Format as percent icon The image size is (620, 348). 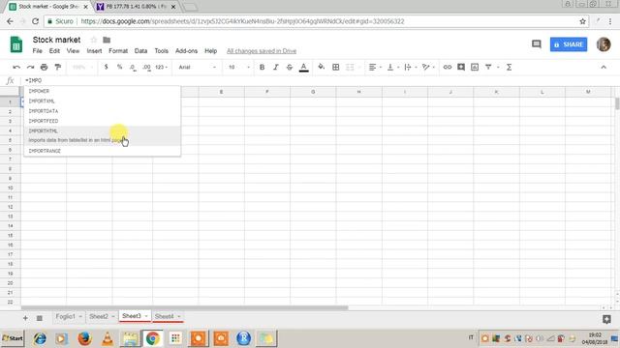(119, 67)
